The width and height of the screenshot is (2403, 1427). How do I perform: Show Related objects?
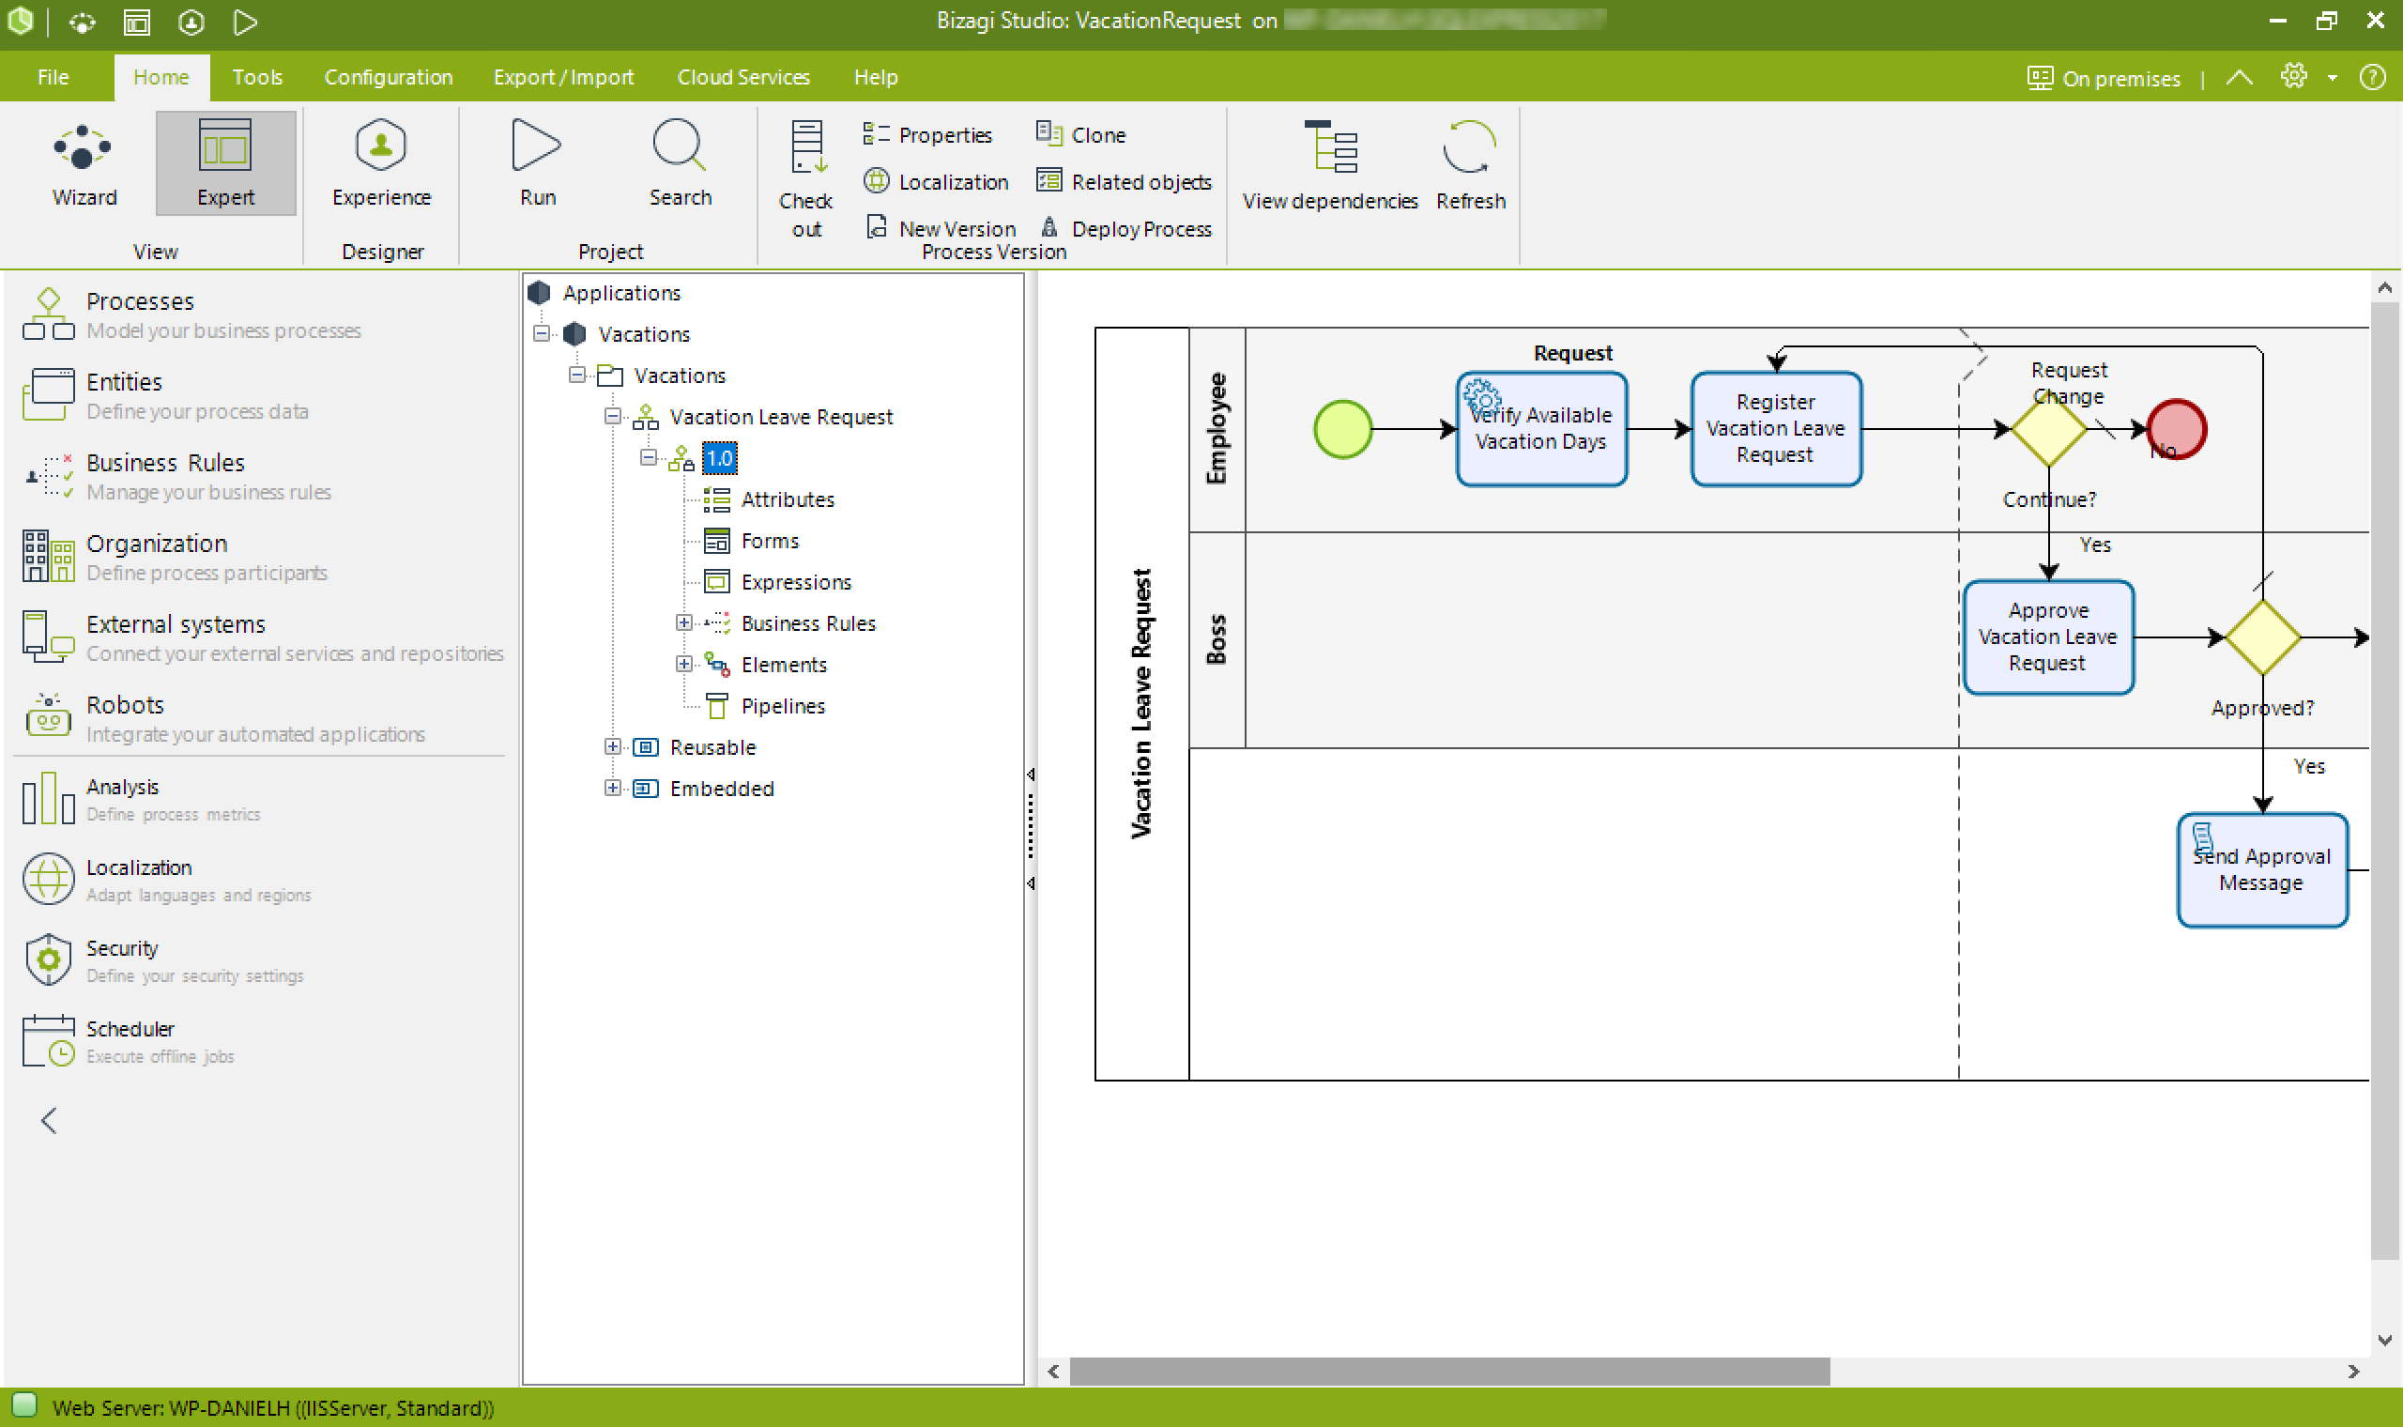[1125, 182]
